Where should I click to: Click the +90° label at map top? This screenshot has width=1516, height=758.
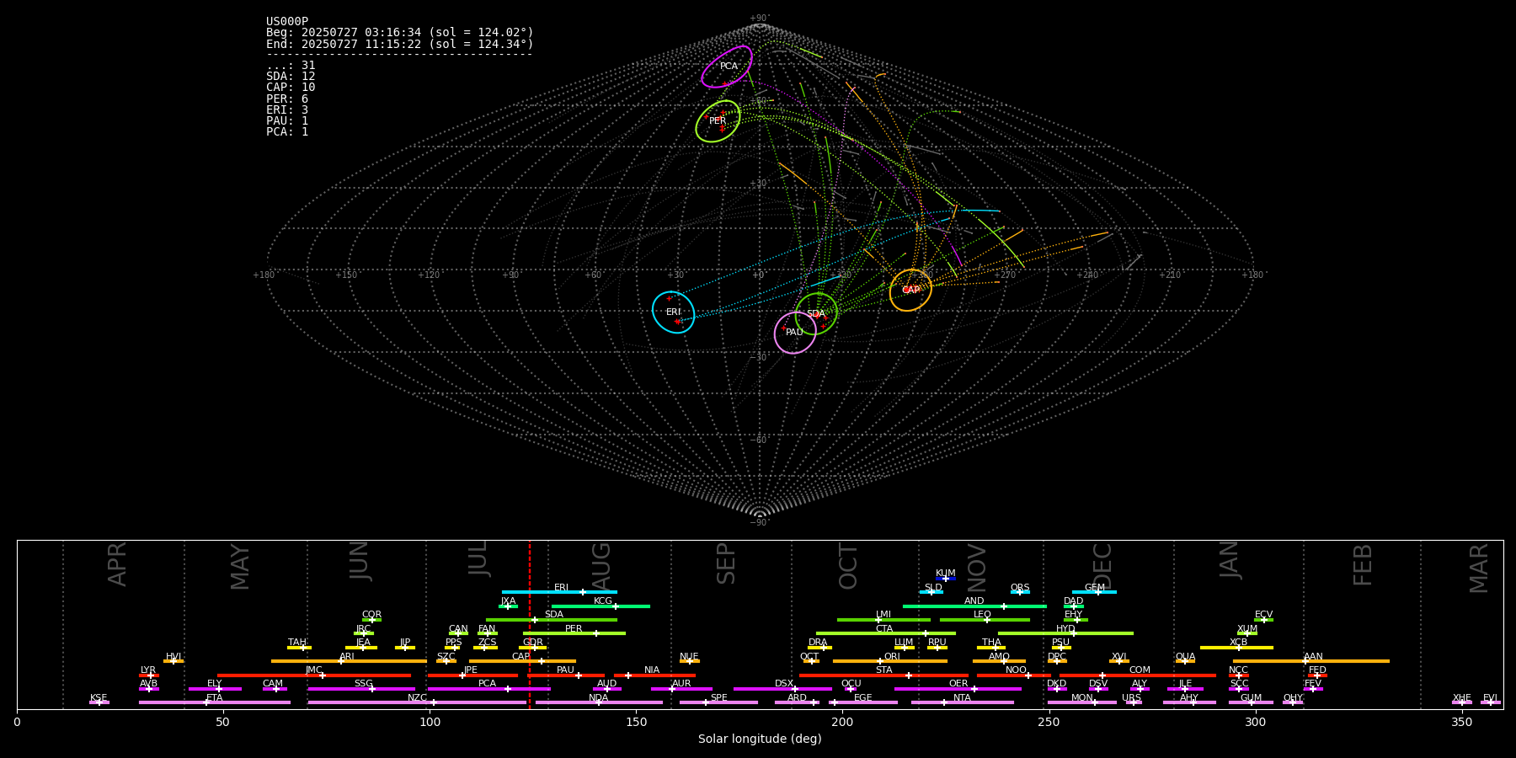(x=759, y=19)
